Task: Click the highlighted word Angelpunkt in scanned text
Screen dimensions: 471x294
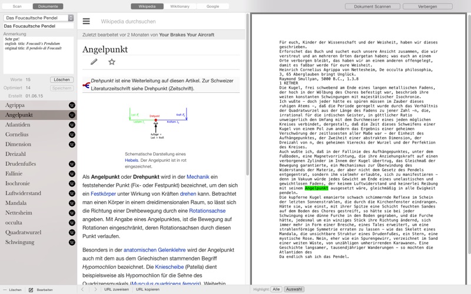Action: pos(316,188)
